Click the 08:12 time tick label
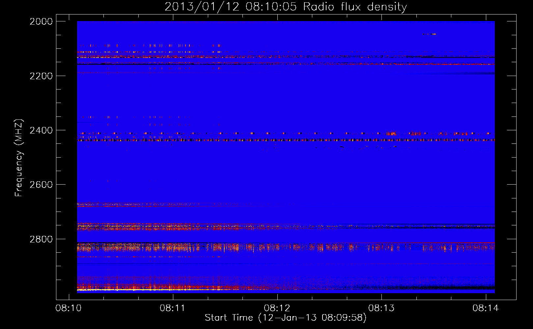533x329 pixels. click(x=277, y=308)
